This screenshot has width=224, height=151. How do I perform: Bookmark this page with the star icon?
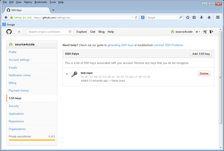click(188, 18)
